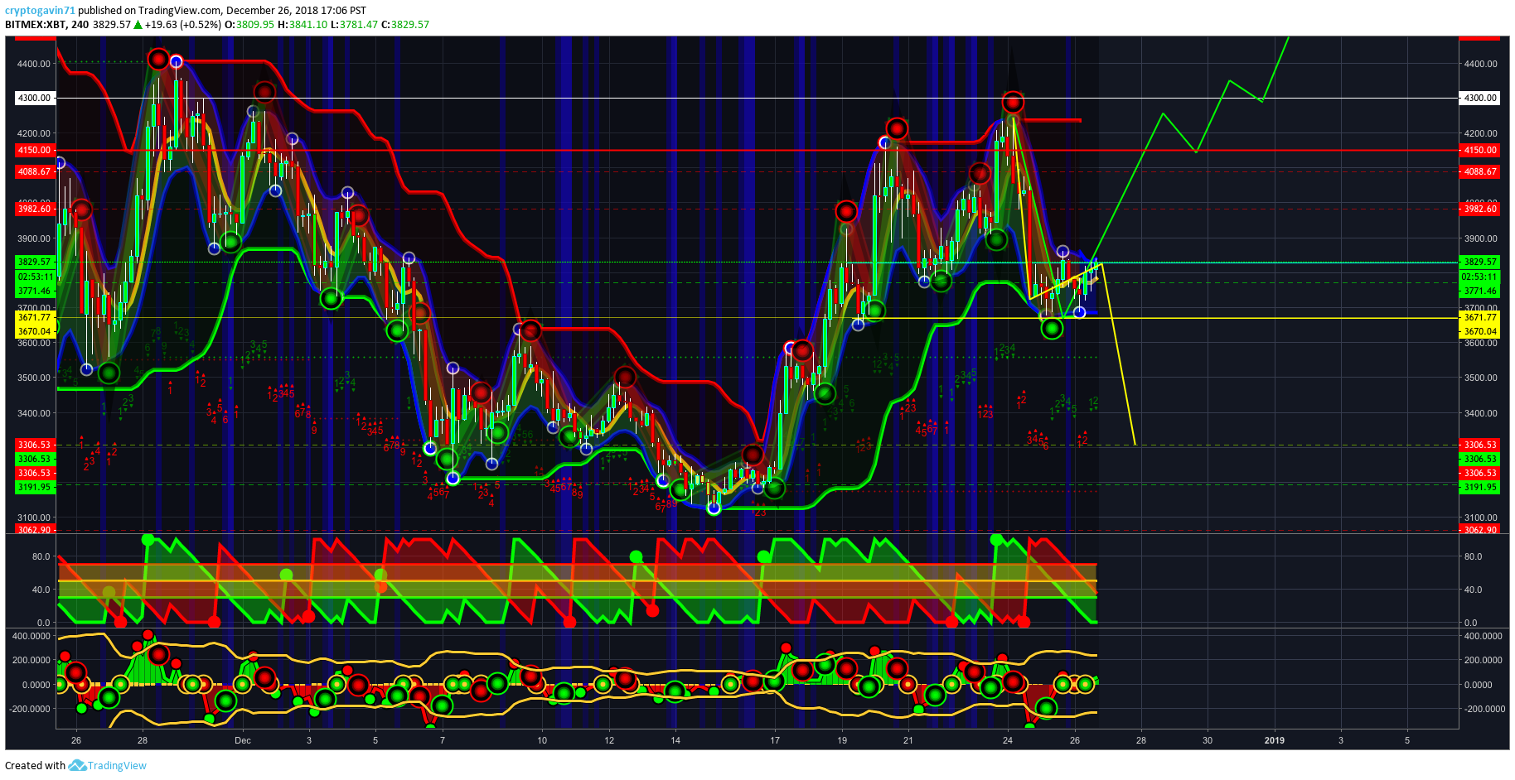Viewport: 1515px width, 780px height.
Task: Click the yellow 3671.77 label on the left price scale
Action: pyautogui.click(x=35, y=318)
